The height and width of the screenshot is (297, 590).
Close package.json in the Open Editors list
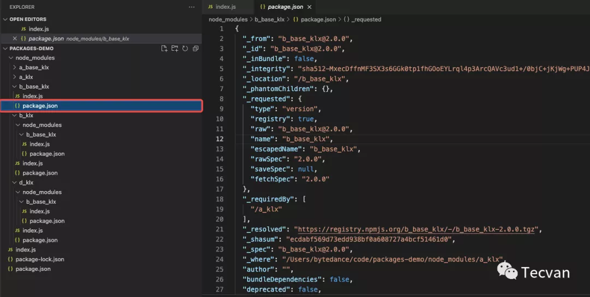point(15,39)
